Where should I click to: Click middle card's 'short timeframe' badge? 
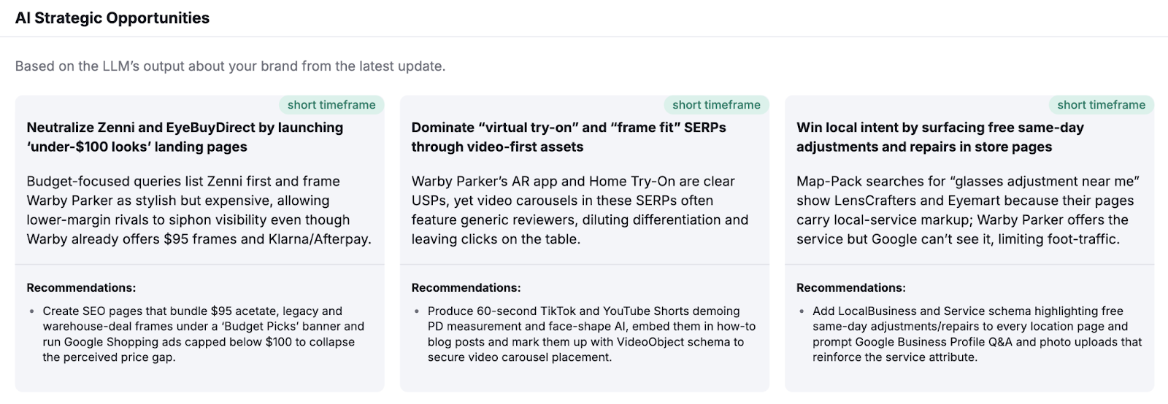pos(716,105)
